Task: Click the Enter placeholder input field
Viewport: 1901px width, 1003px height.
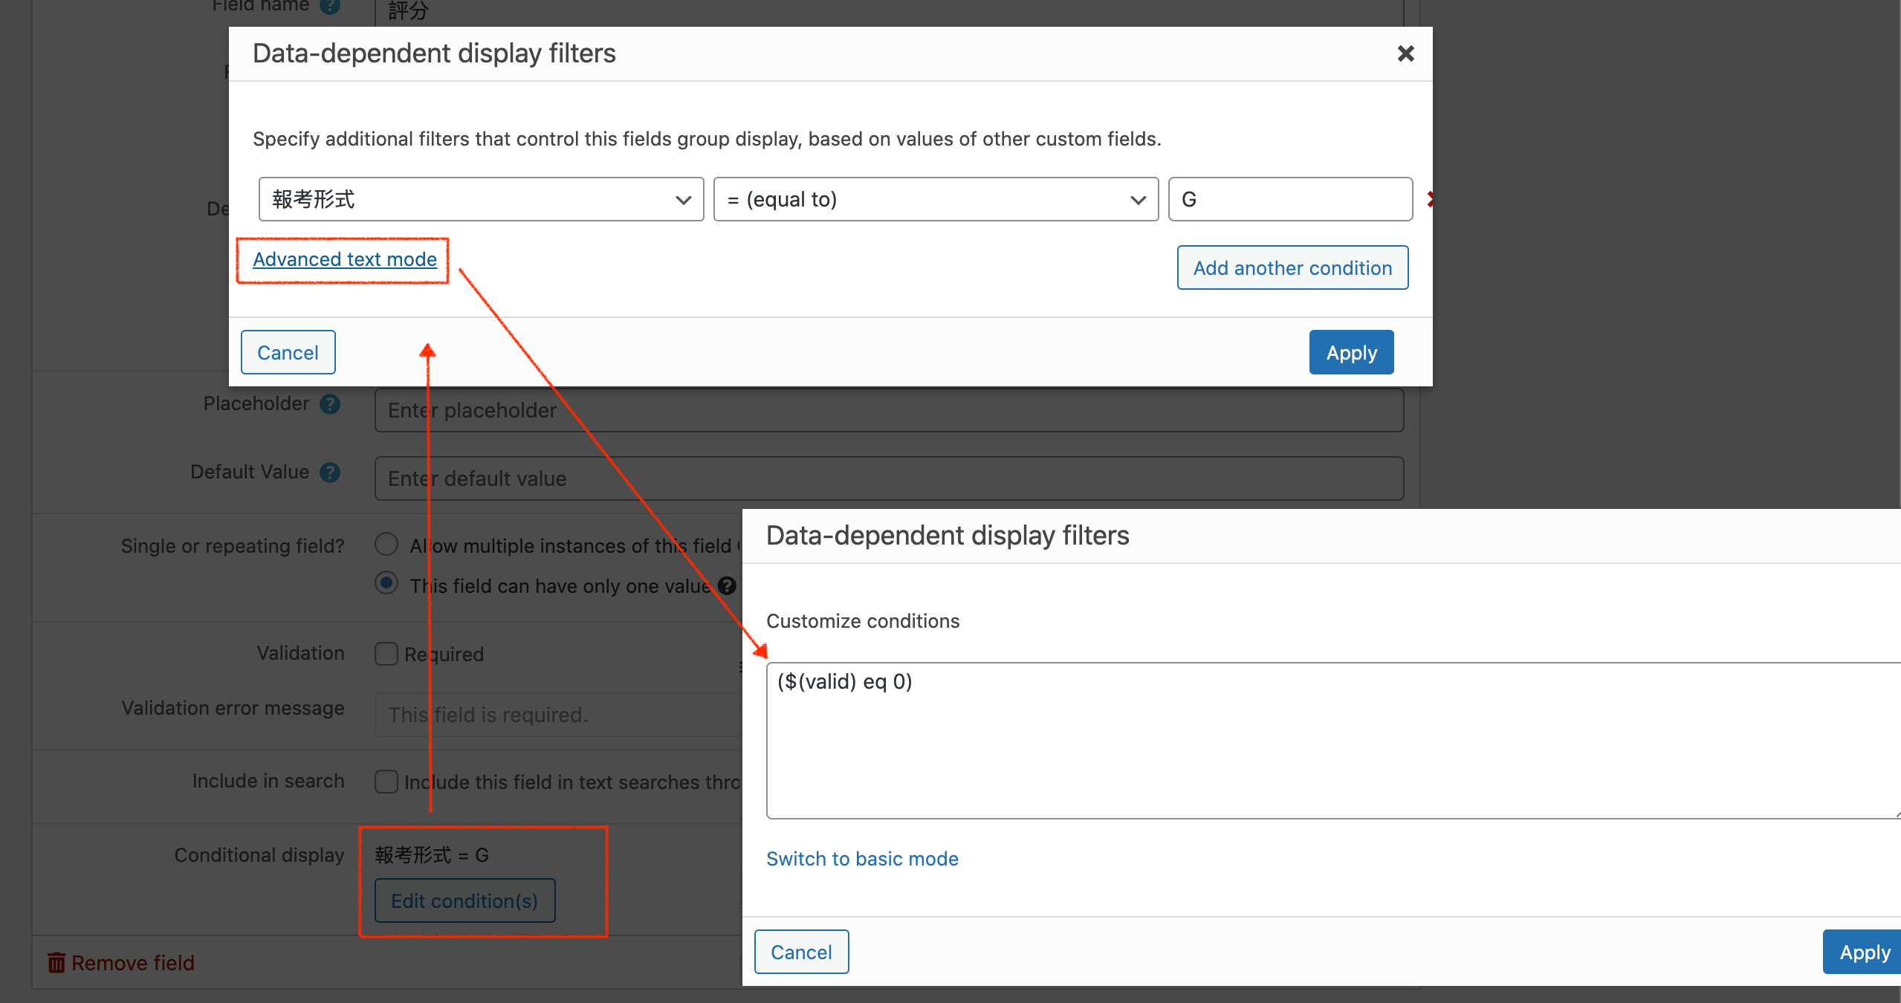Action: coord(889,410)
